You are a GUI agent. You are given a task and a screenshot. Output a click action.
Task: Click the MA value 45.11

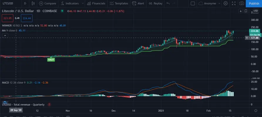(x=22, y=31)
